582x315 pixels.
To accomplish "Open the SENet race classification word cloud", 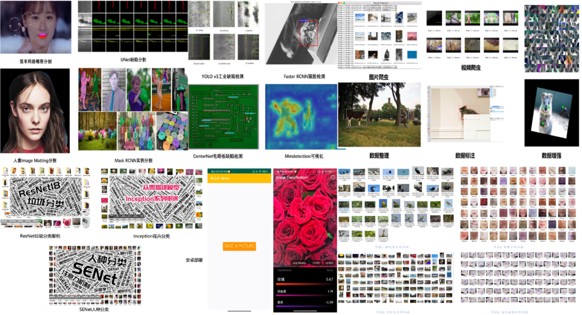I will tap(95, 275).
